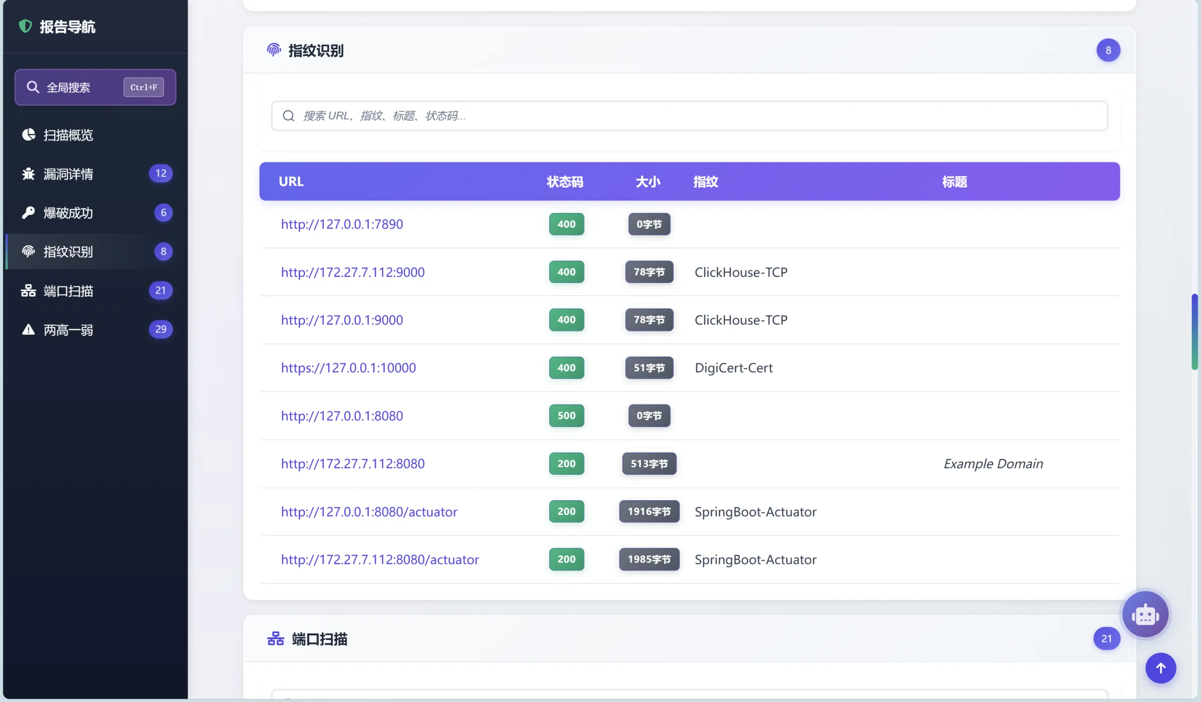Click the pie chart icon for 扫描概览
The height and width of the screenshot is (702, 1201).
[28, 135]
